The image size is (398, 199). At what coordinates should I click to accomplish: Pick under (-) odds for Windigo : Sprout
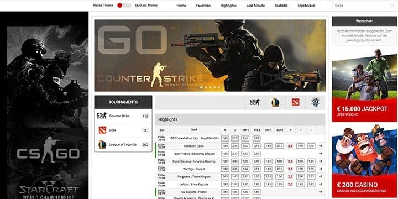311,169
